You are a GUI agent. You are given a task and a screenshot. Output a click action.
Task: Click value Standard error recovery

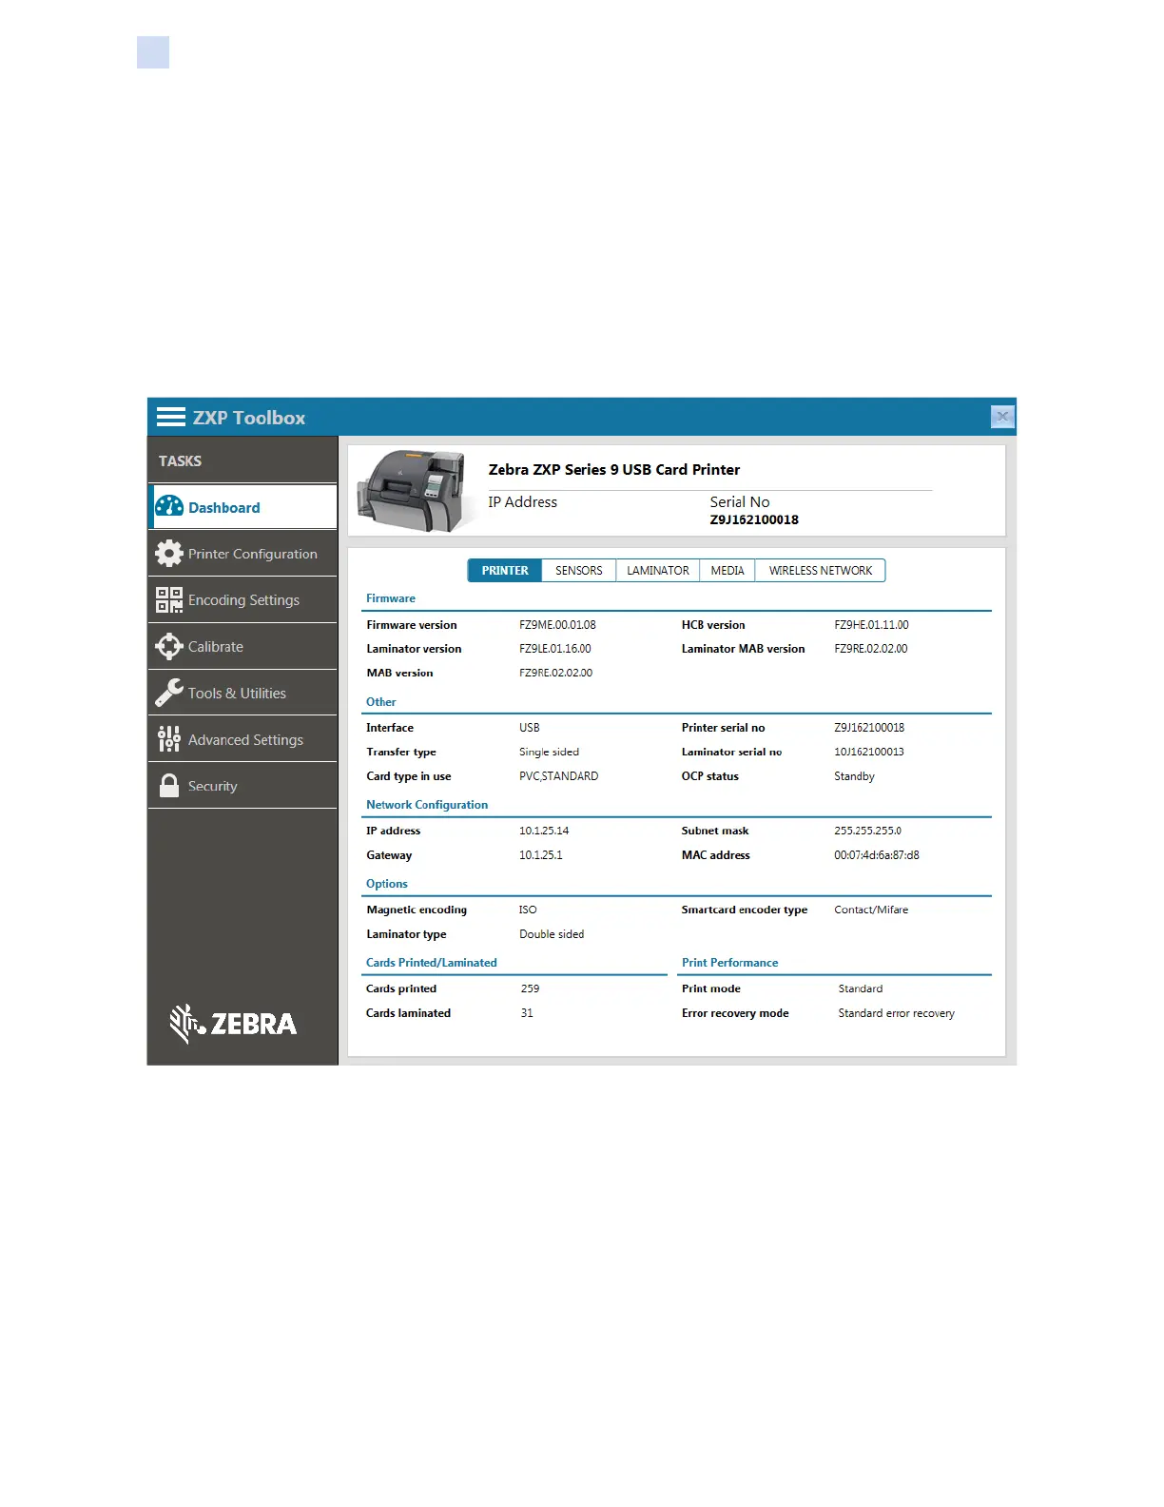pos(897,1013)
